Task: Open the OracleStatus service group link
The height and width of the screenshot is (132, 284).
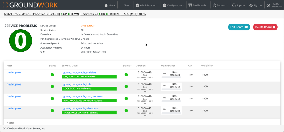Action: pyautogui.click(x=88, y=26)
